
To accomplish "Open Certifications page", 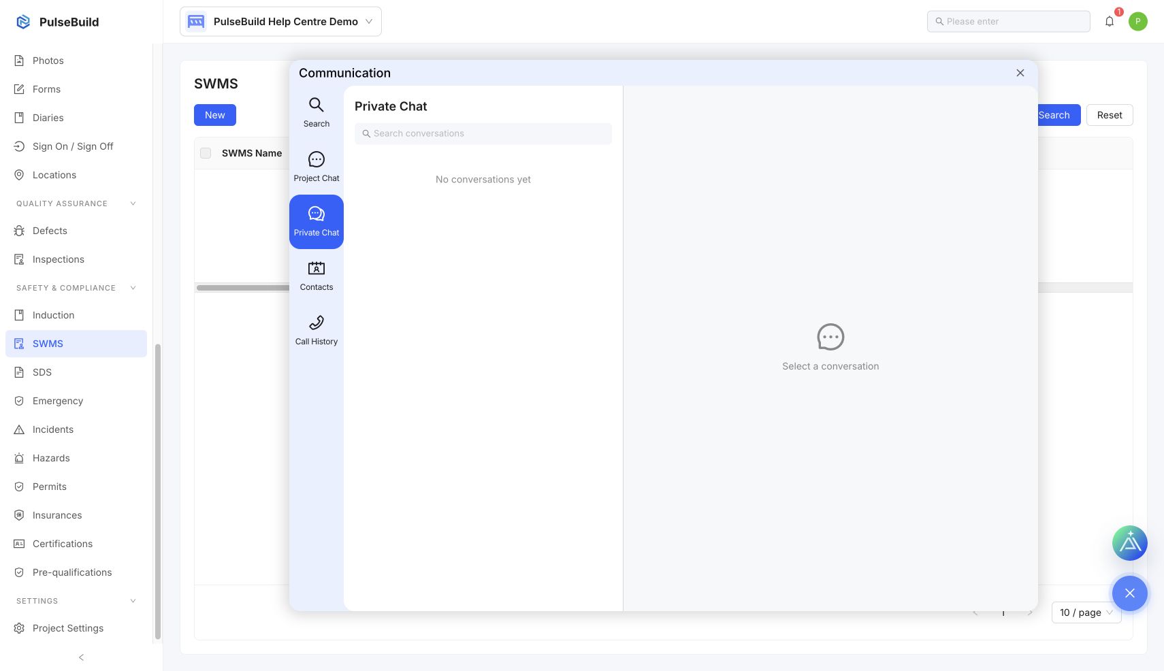I will [76, 544].
